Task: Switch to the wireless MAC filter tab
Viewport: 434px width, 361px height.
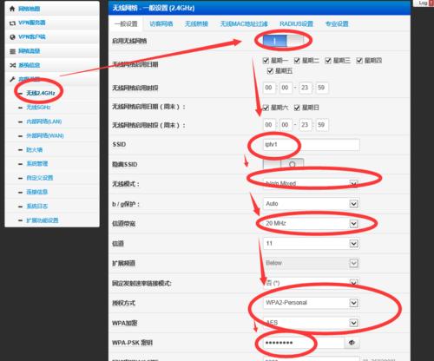Action: coord(244,23)
